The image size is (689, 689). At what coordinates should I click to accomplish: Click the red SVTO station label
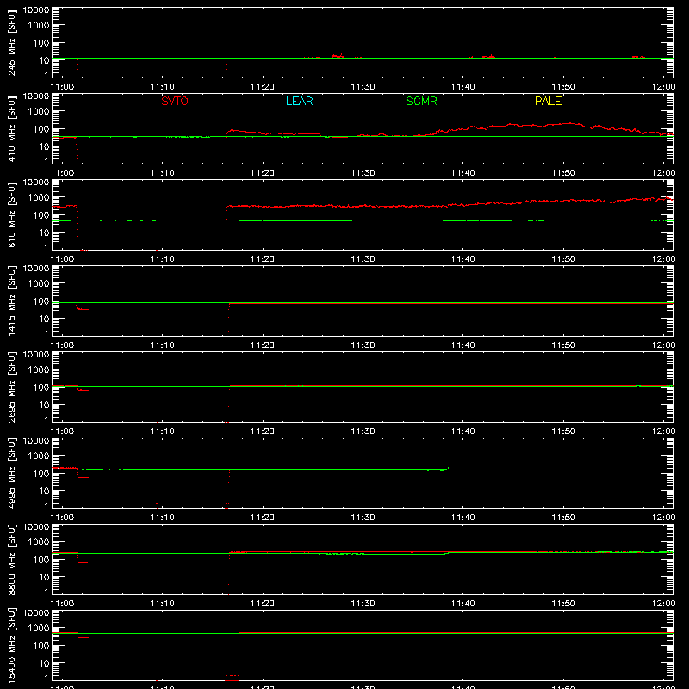175,101
